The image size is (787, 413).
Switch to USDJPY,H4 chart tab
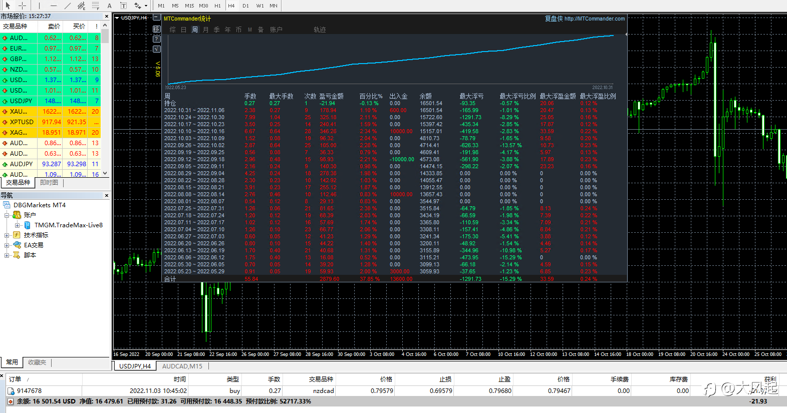click(135, 366)
